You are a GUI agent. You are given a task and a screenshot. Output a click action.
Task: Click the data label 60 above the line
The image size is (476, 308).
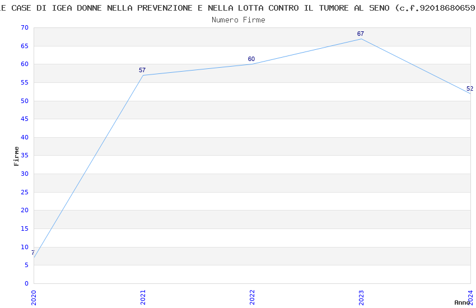251,59
